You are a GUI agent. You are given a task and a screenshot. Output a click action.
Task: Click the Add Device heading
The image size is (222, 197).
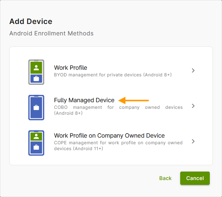(31, 21)
